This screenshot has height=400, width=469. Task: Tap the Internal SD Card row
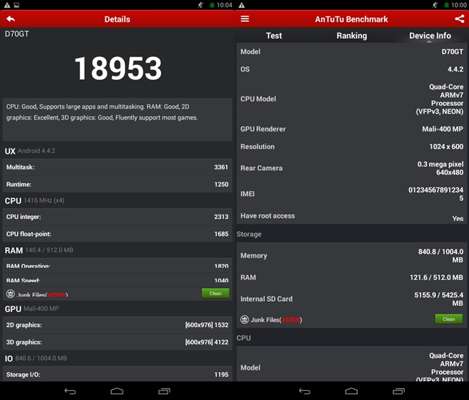pos(352,299)
